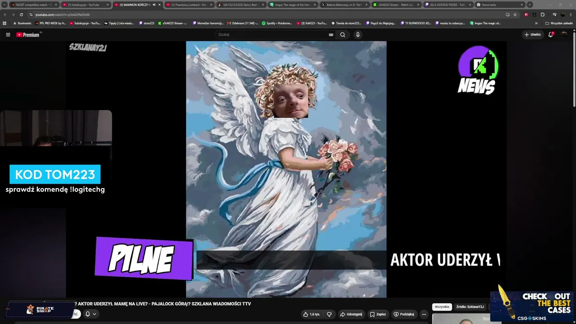Screen dimensions: 576x324
Task: Switch to the Bekons Bekonowy on X tab
Action: [x=344, y=5]
